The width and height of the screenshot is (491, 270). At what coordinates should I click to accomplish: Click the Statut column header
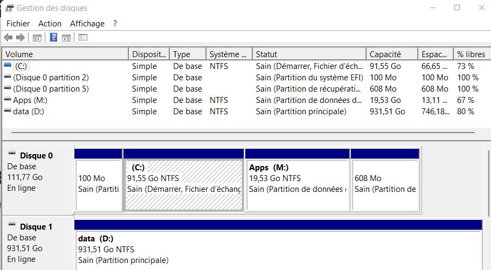(309, 54)
